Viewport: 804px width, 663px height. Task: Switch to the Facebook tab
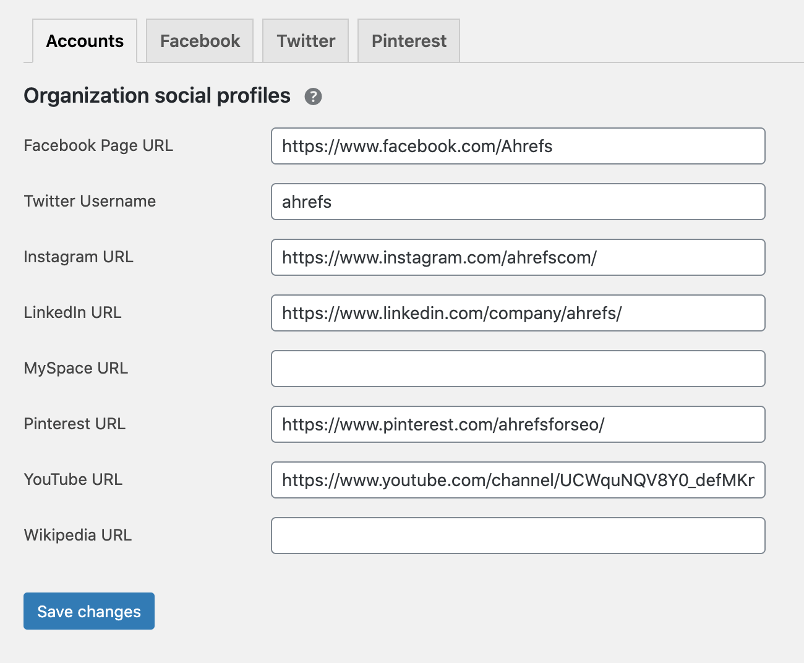(199, 40)
